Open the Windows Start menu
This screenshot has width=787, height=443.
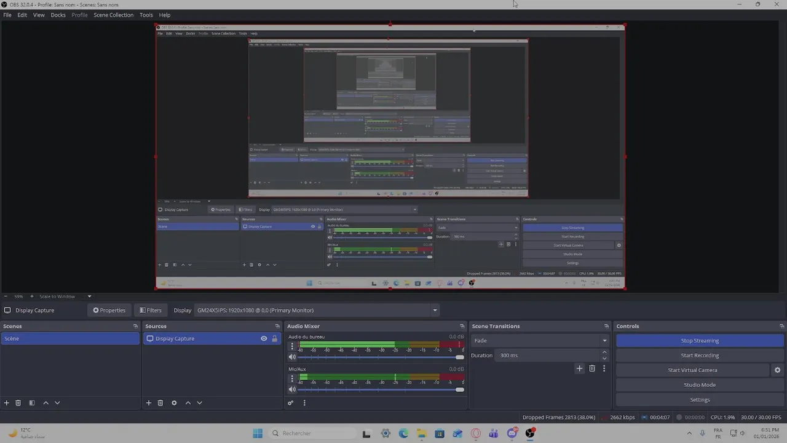pyautogui.click(x=257, y=433)
